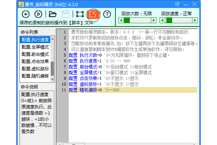Click the orange edit script icon
The height and width of the screenshot is (145, 217).
[x=93, y=14]
